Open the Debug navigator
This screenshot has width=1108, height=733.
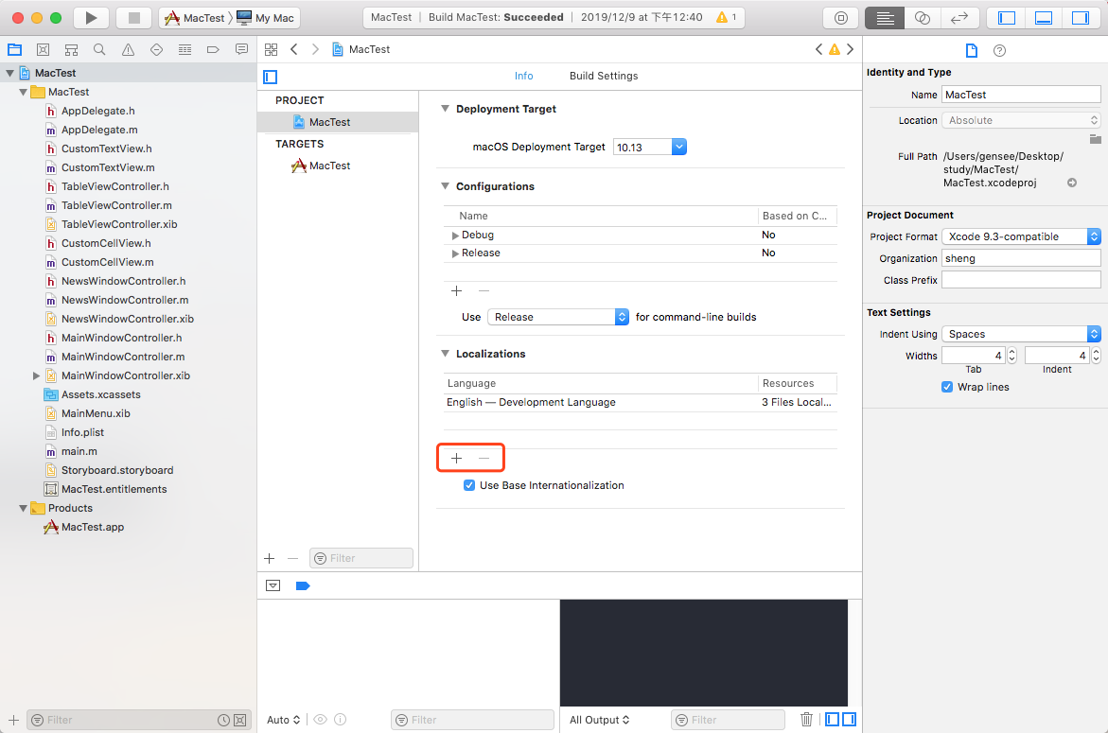[x=185, y=49]
